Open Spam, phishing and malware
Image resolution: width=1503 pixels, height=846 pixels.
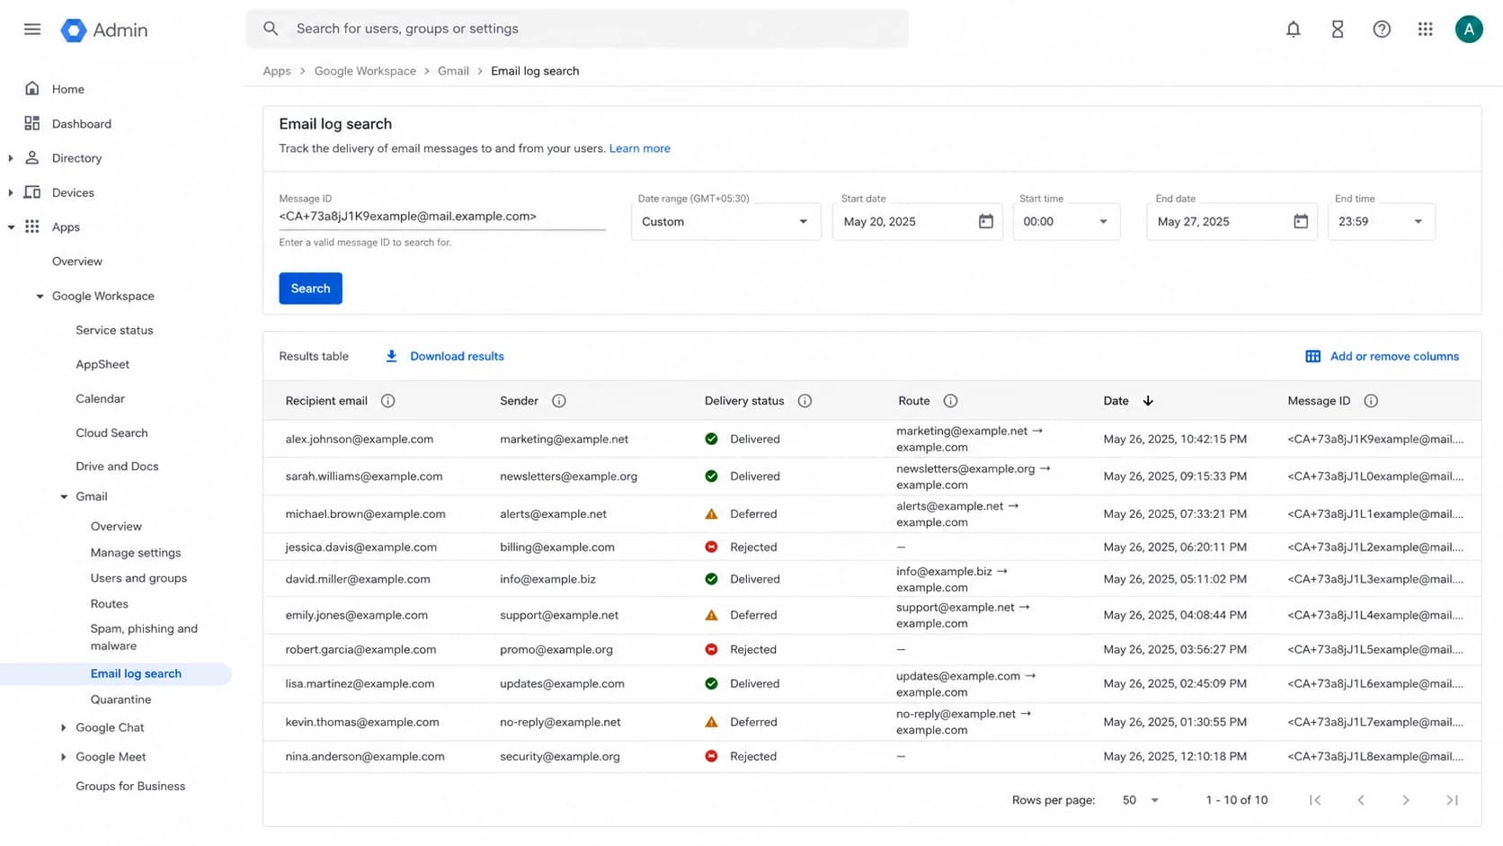click(144, 637)
